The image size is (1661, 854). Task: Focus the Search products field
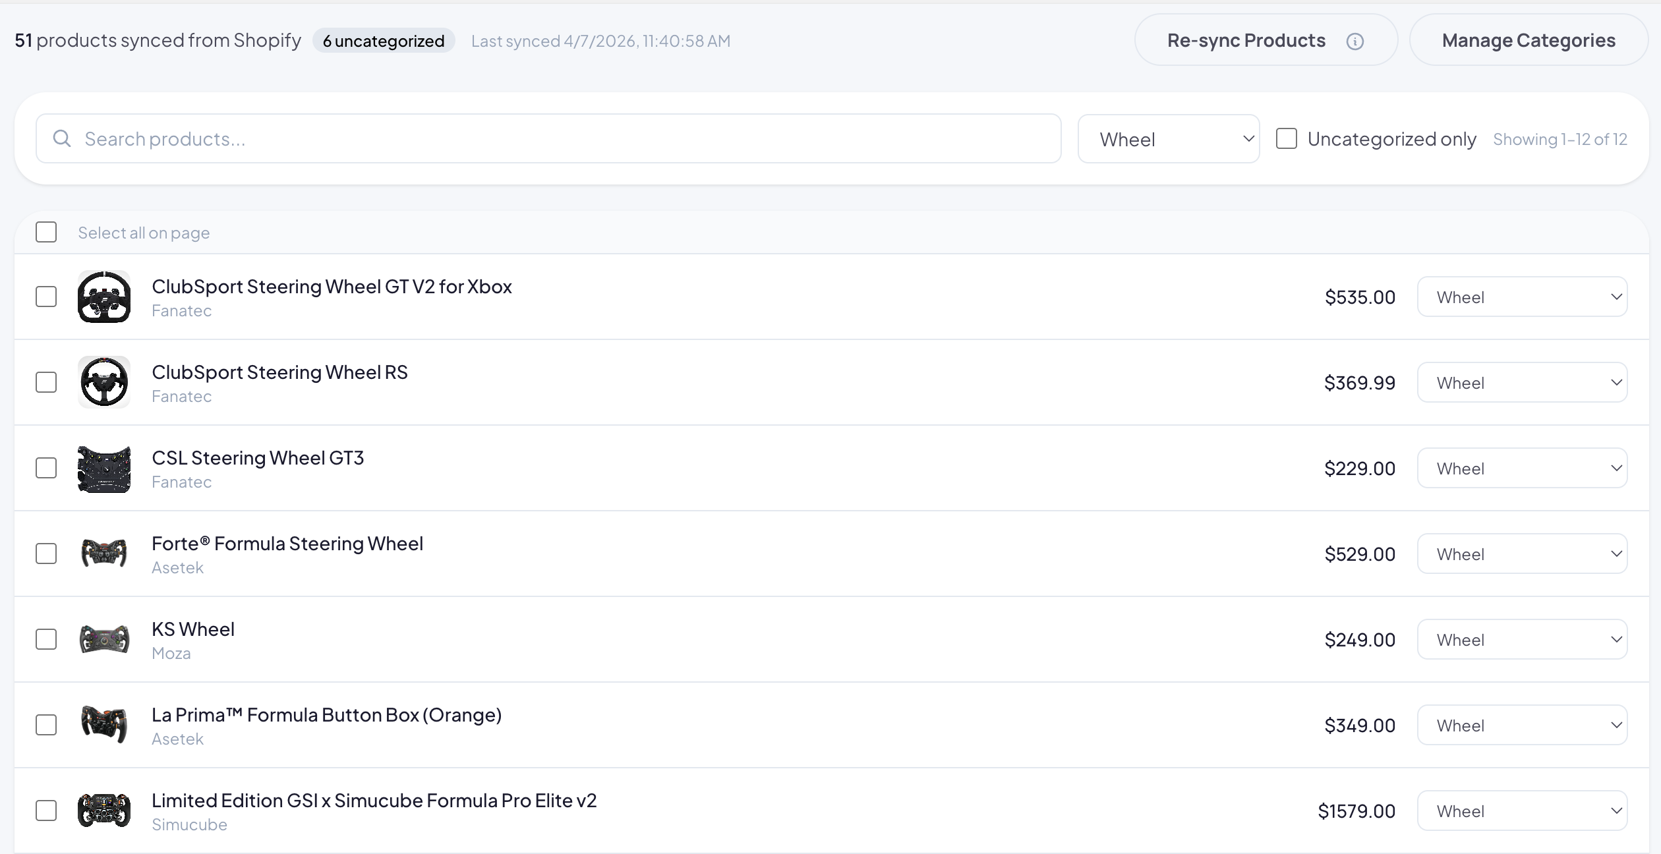(548, 138)
